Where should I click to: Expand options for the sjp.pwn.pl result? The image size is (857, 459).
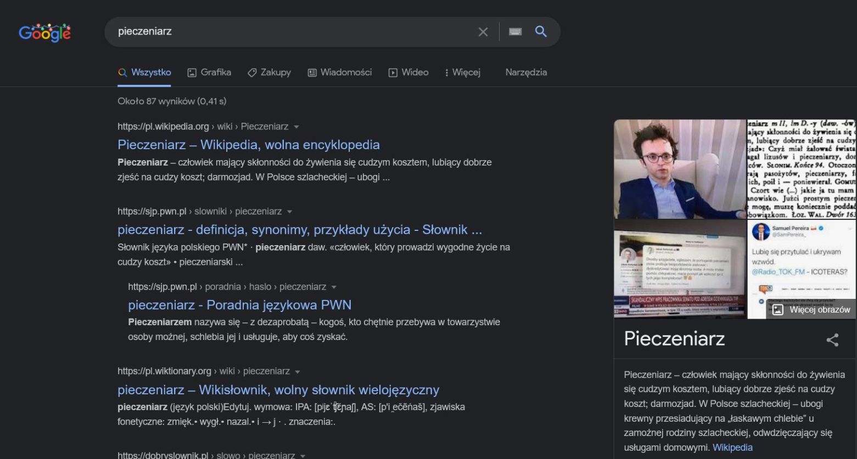point(289,211)
